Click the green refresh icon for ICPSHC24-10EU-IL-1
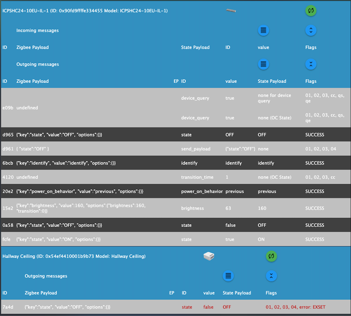Viewport: 351px width, 316px height. coord(311,11)
